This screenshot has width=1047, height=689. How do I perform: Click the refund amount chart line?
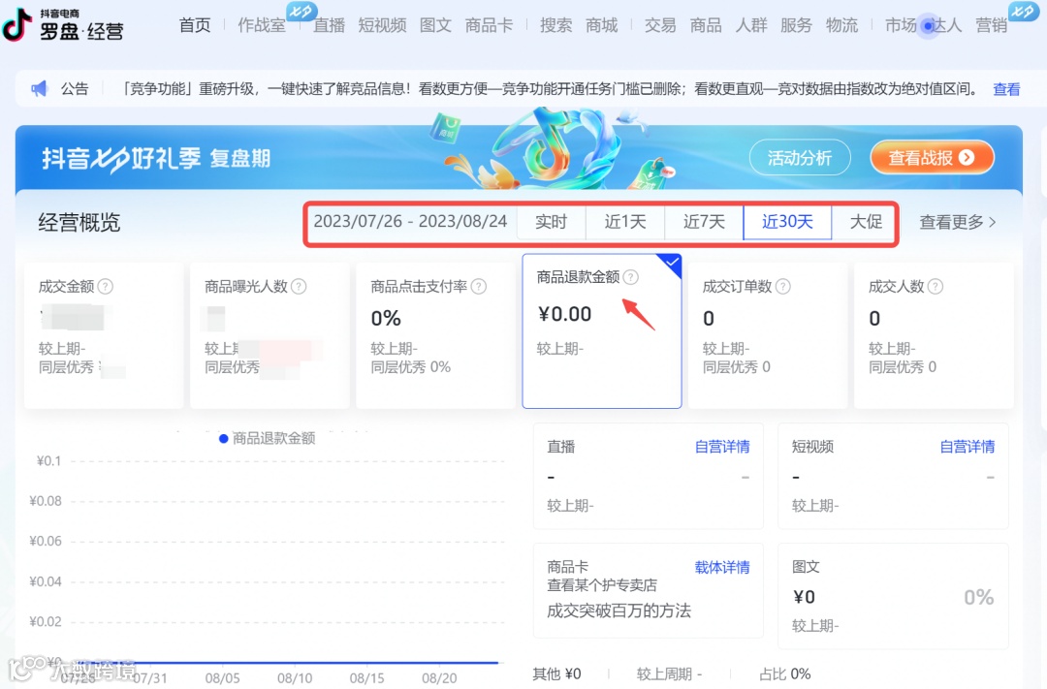[x=287, y=662]
